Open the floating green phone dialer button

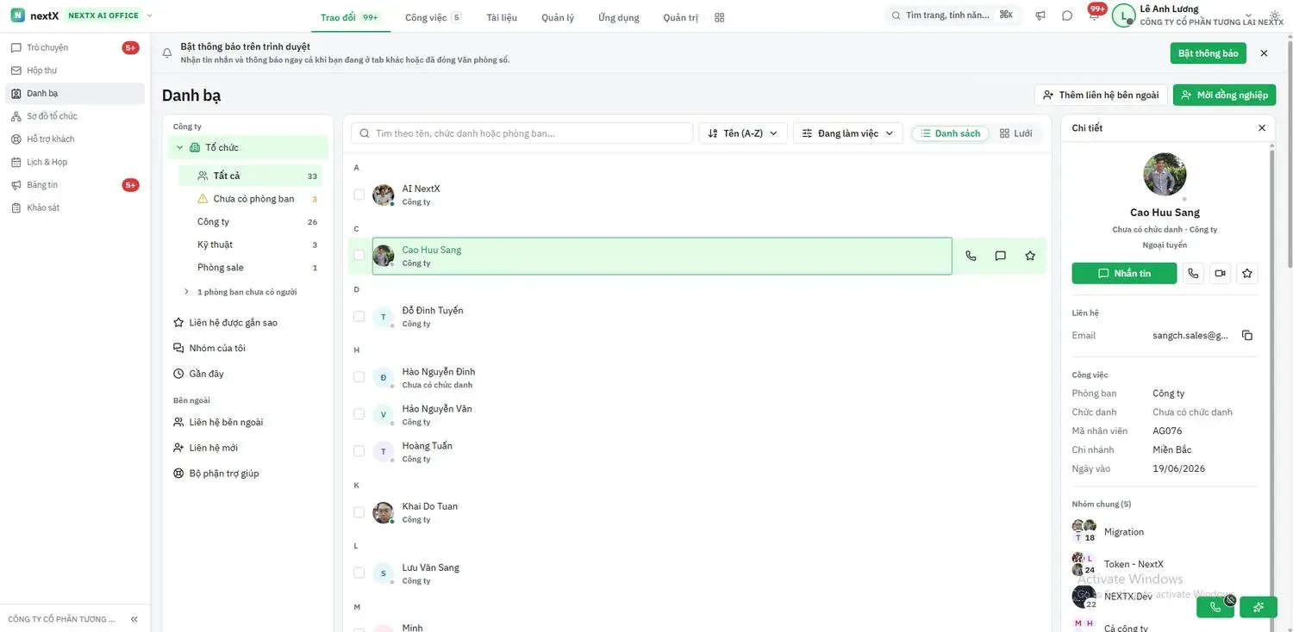click(1215, 607)
